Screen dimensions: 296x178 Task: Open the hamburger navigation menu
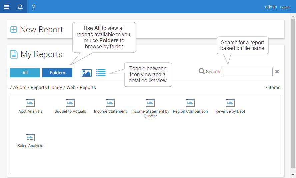(7, 7)
